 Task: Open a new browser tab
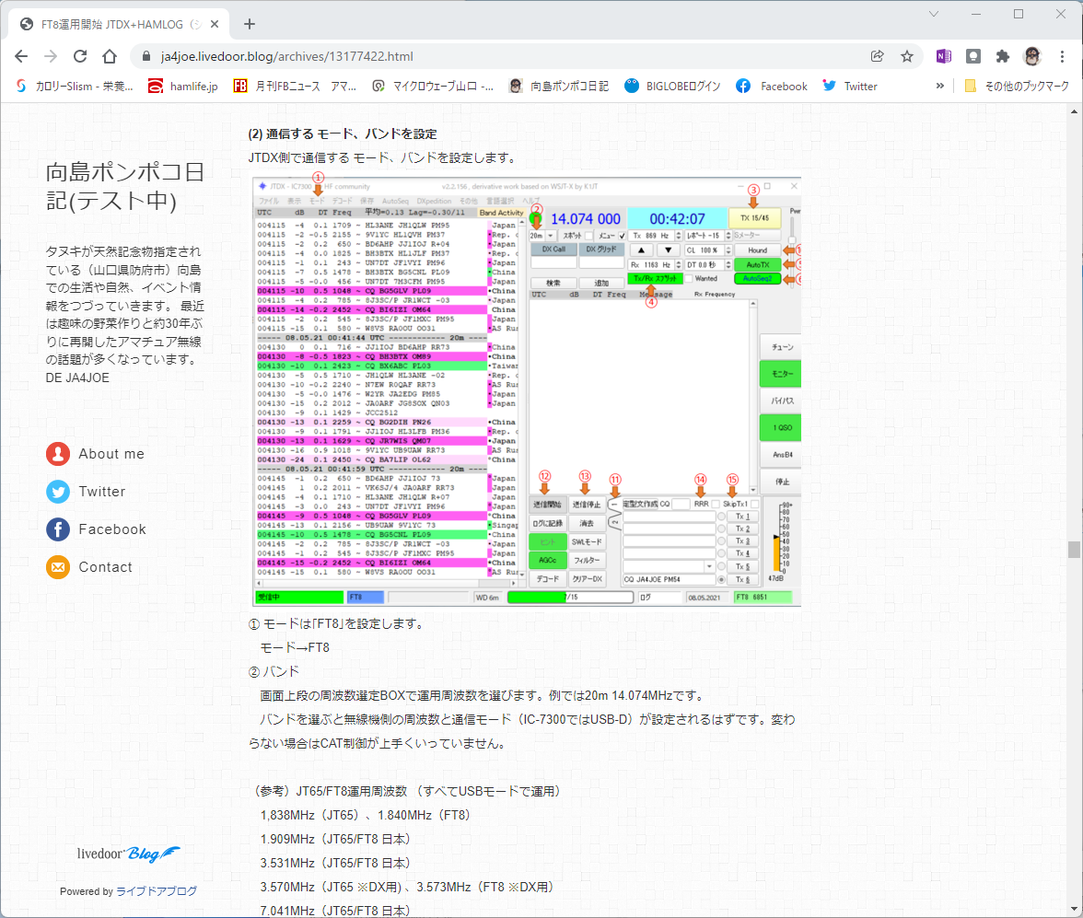click(x=250, y=24)
